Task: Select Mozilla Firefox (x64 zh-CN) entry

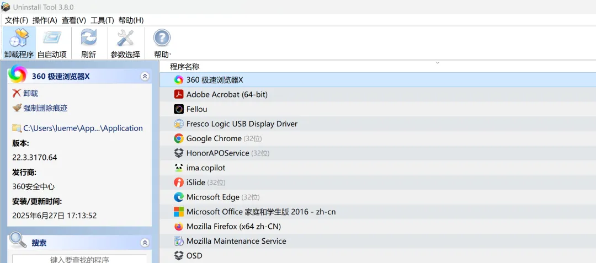Action: tap(378, 227)
